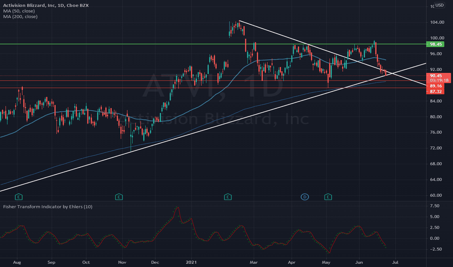Click the green 98.45 price label
The width and height of the screenshot is (453, 267).
pyautogui.click(x=436, y=44)
